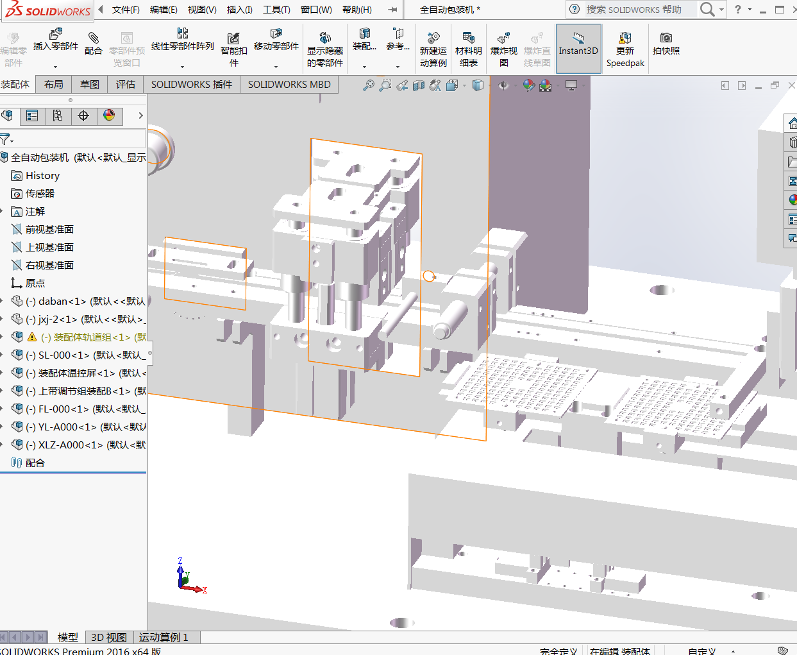Expand the Move Component (移动零部件) dropdown arrow
This screenshot has width=797, height=655.
276,67
